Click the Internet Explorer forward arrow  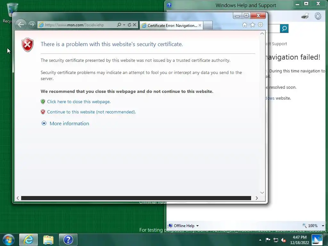32,25
